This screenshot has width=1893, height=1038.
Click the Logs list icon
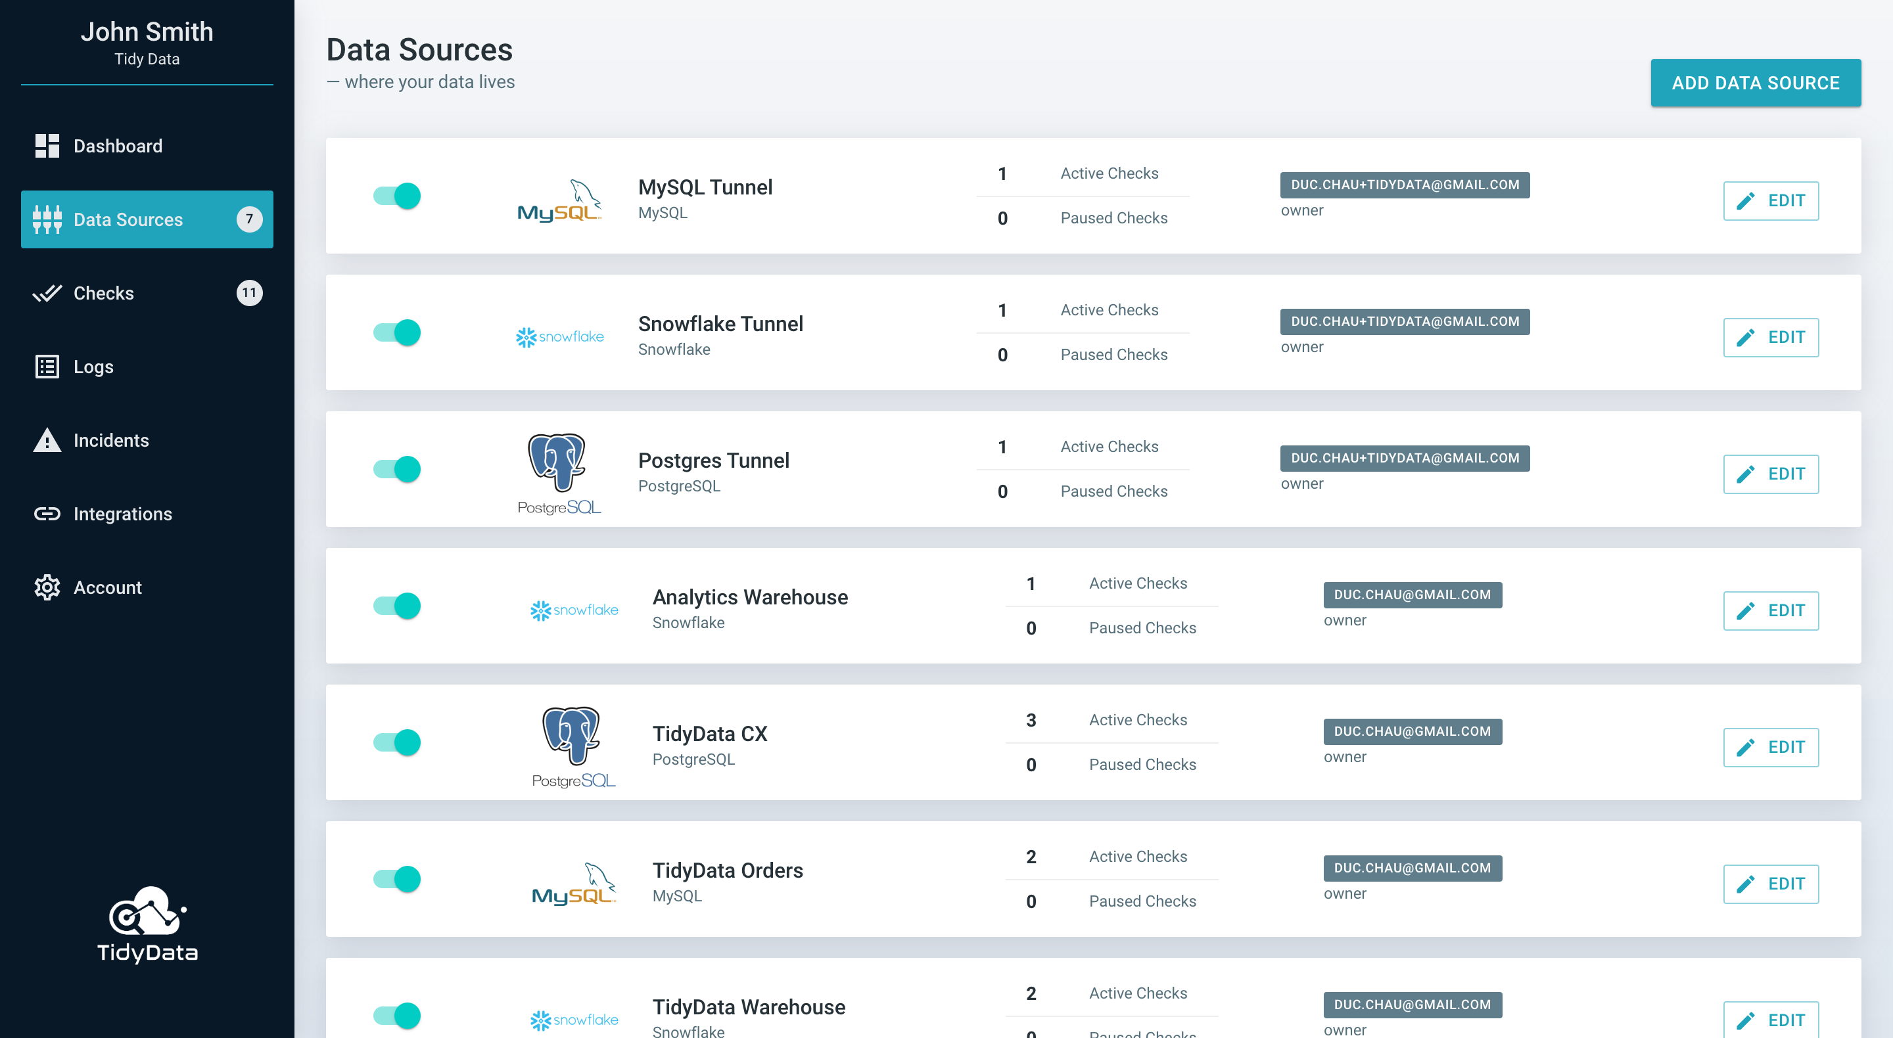[x=47, y=367]
